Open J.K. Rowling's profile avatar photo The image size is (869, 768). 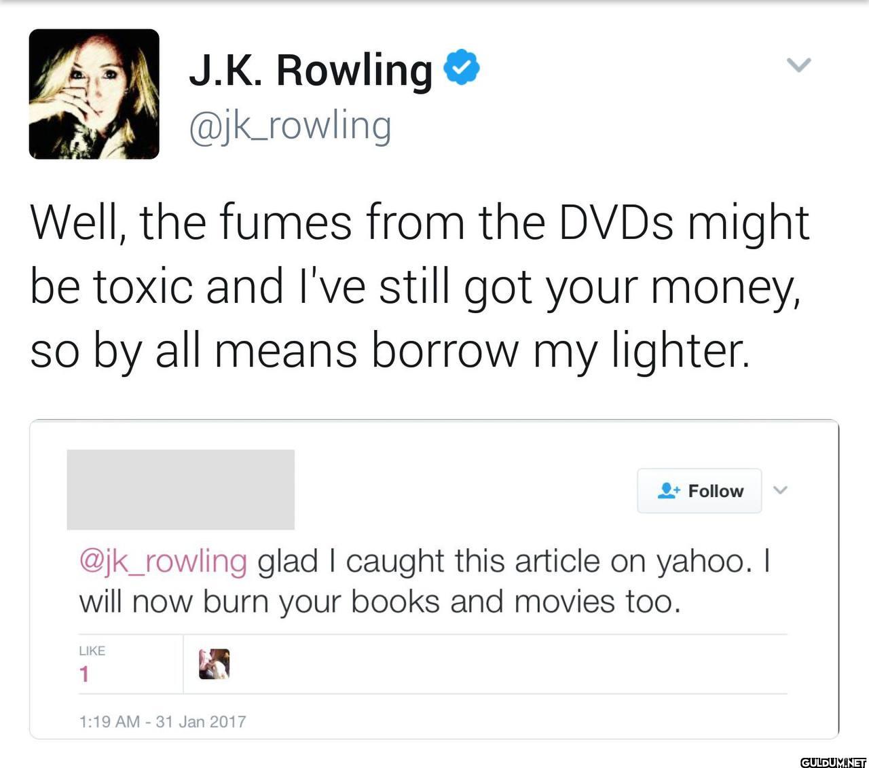(94, 94)
